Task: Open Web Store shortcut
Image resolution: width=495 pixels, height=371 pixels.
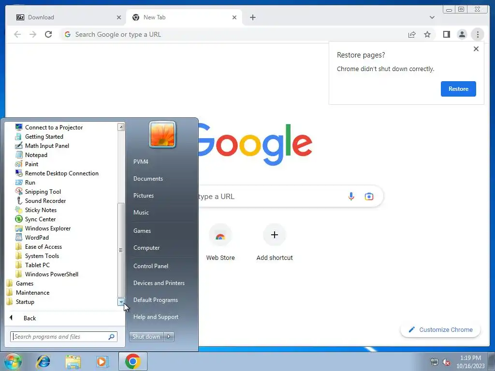Action: (x=220, y=243)
